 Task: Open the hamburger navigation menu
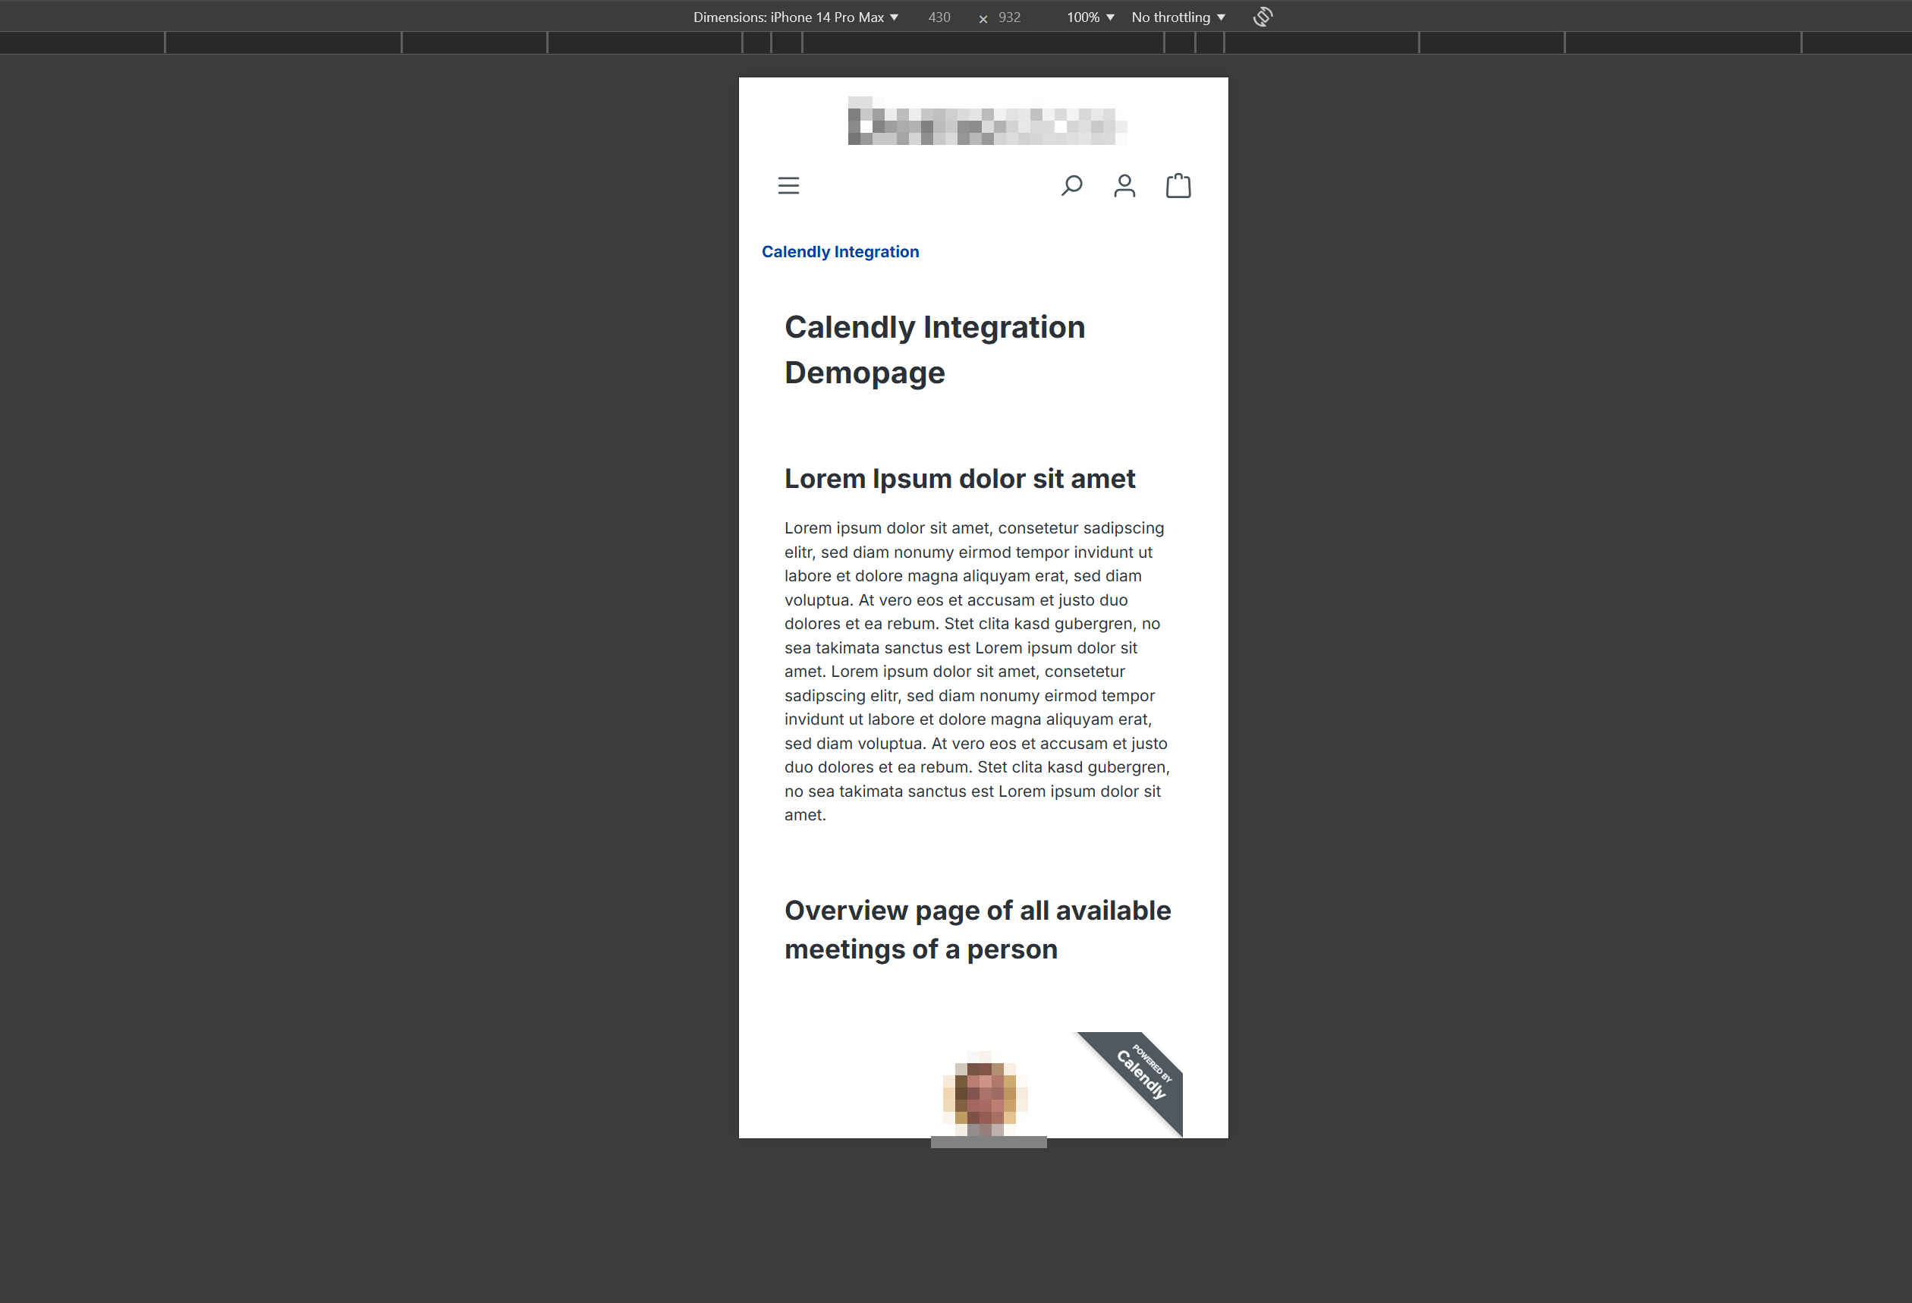click(788, 186)
